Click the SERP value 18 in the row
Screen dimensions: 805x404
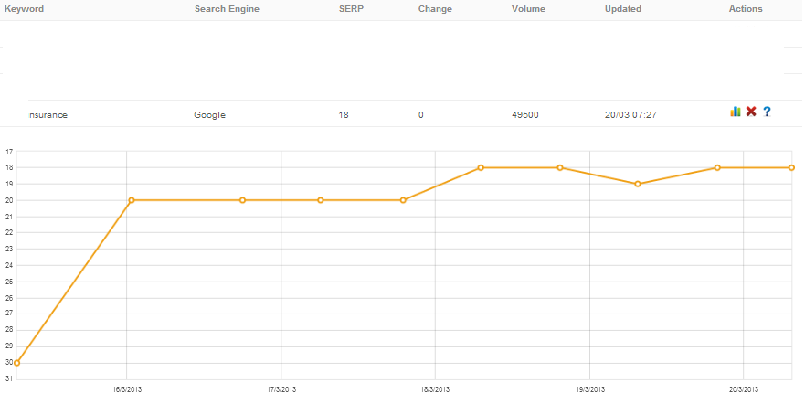[344, 115]
